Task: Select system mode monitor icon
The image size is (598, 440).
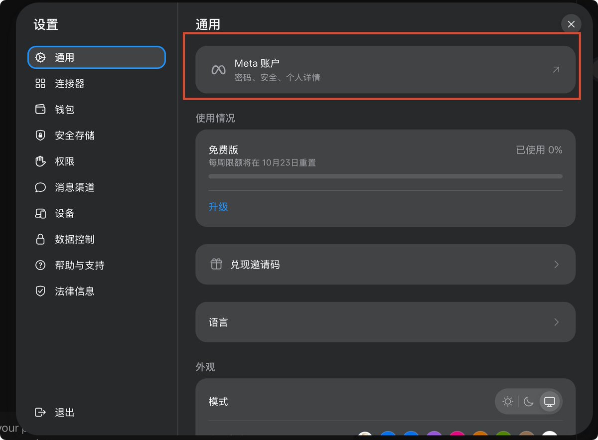Action: [550, 401]
